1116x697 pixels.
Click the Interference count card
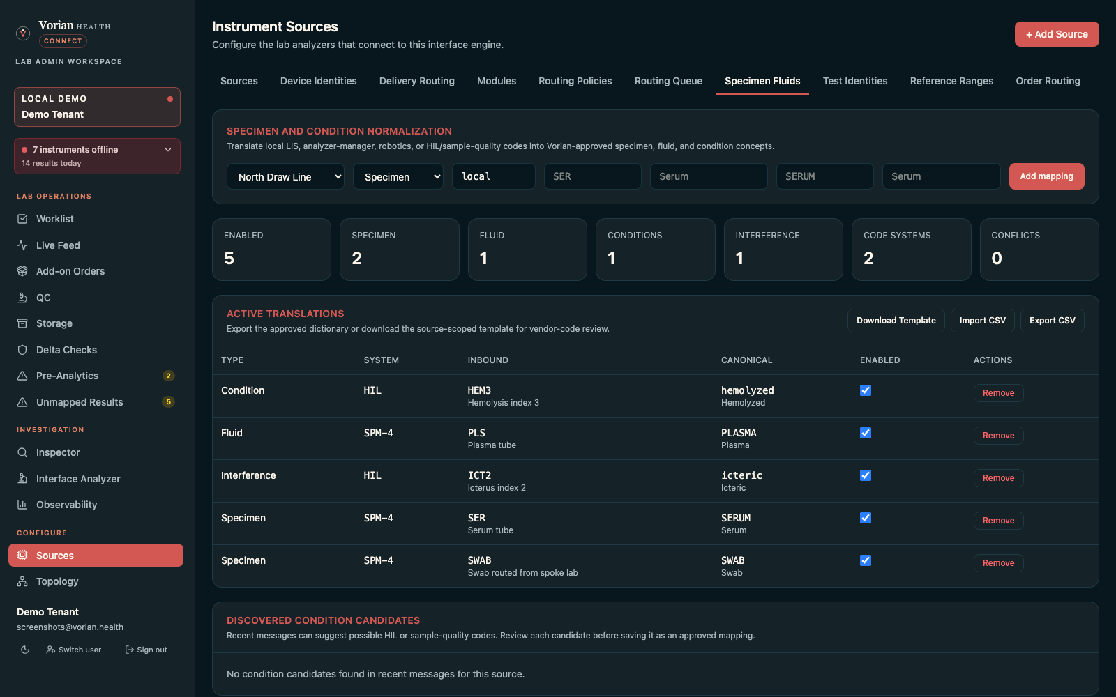click(x=783, y=250)
